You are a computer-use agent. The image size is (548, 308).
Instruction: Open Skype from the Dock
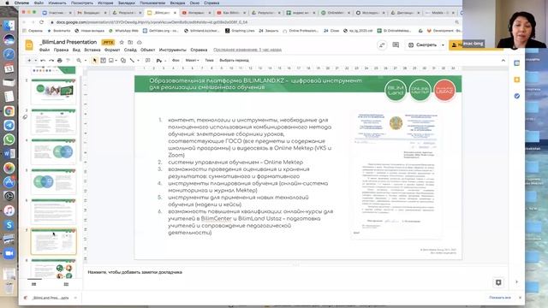click(x=9, y=225)
